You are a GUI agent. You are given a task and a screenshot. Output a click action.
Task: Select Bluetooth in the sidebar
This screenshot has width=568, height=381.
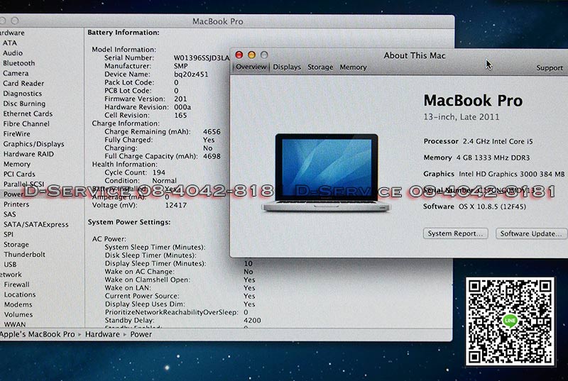coord(19,63)
